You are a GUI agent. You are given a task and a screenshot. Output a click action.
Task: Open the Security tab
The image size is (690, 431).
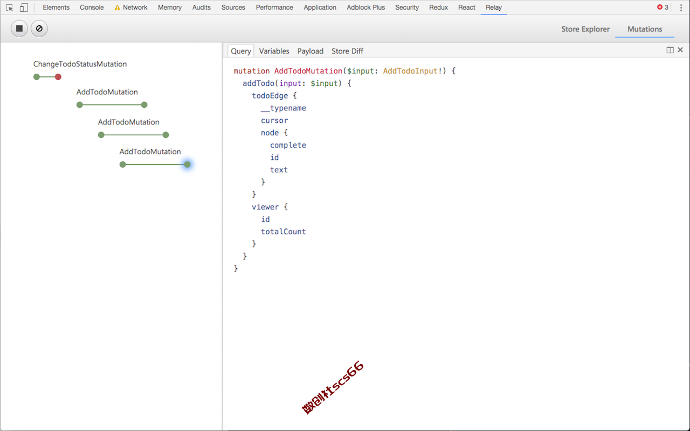coord(407,8)
